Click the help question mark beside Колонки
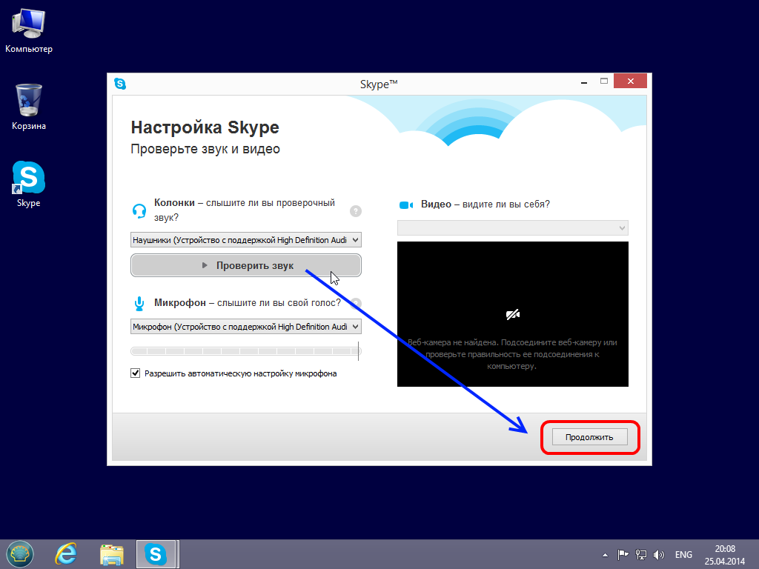 tap(355, 211)
